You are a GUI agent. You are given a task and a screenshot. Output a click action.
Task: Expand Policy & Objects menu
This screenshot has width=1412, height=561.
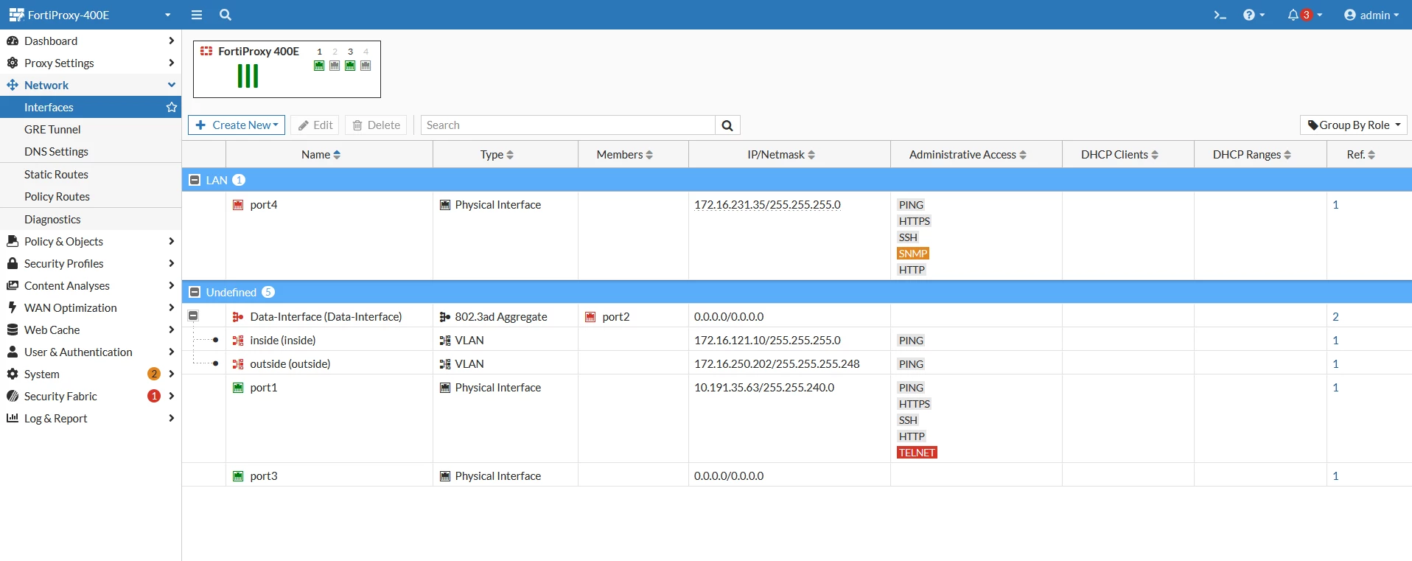point(91,241)
